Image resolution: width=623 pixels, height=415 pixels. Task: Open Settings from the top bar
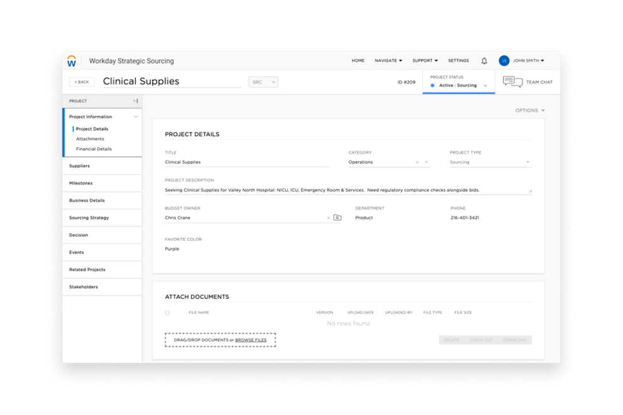pyautogui.click(x=458, y=61)
